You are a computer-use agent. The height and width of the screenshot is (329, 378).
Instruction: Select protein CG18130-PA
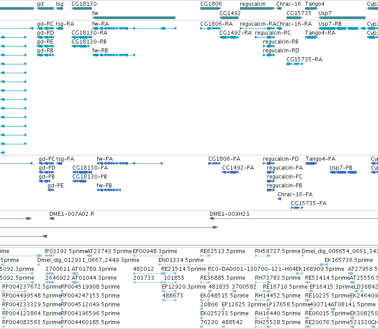[x=82, y=172]
